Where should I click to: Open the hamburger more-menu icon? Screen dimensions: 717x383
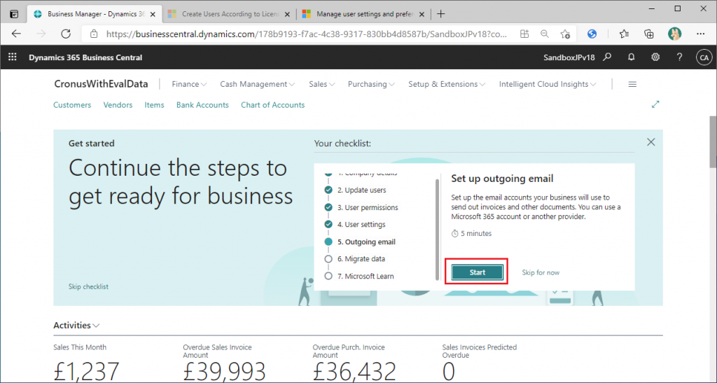(632, 84)
